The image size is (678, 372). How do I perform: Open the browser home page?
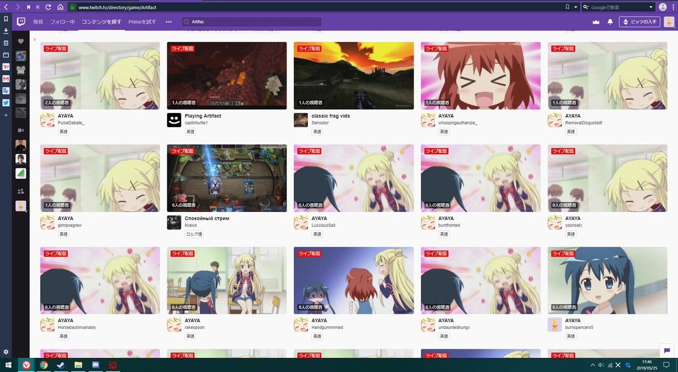pos(60,7)
